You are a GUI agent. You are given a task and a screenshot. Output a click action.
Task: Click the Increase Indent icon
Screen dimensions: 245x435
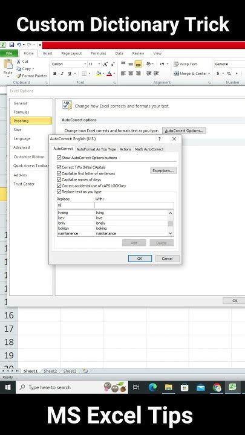click(156, 74)
